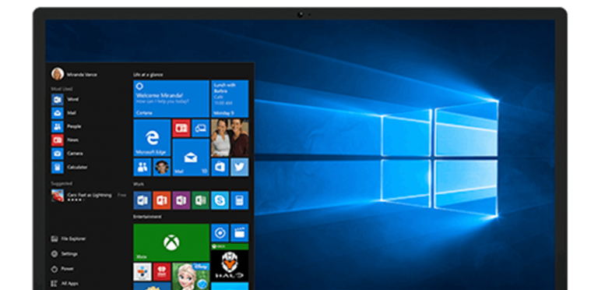The height and width of the screenshot is (290, 598).
Task: Open File Explorer from Start menu
Action: (x=69, y=239)
